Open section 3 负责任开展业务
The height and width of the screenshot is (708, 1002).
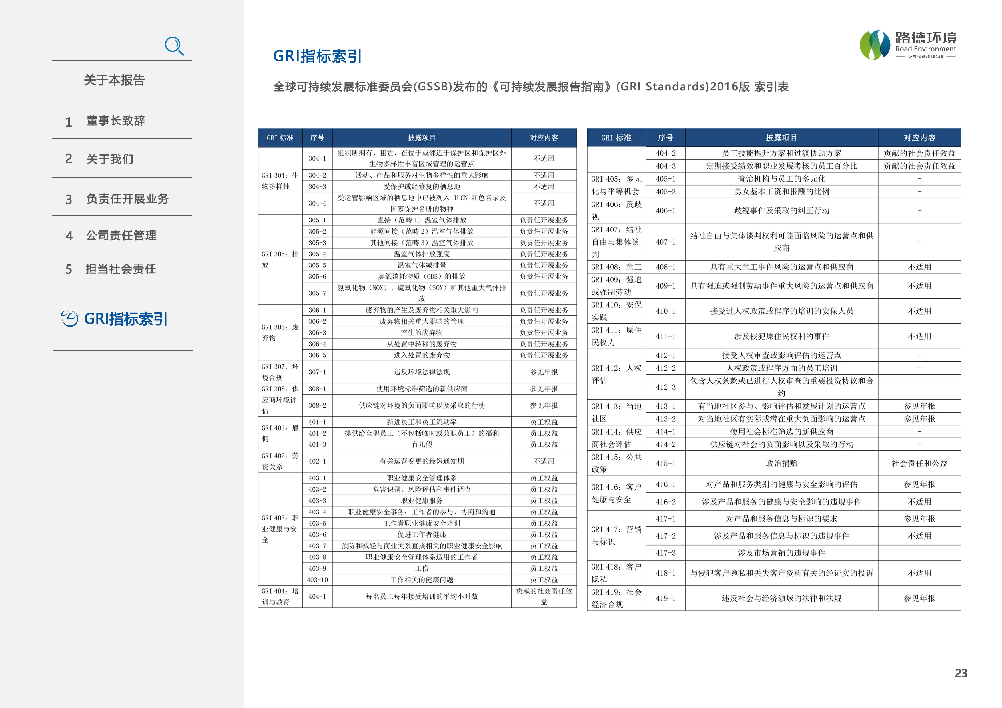click(127, 199)
